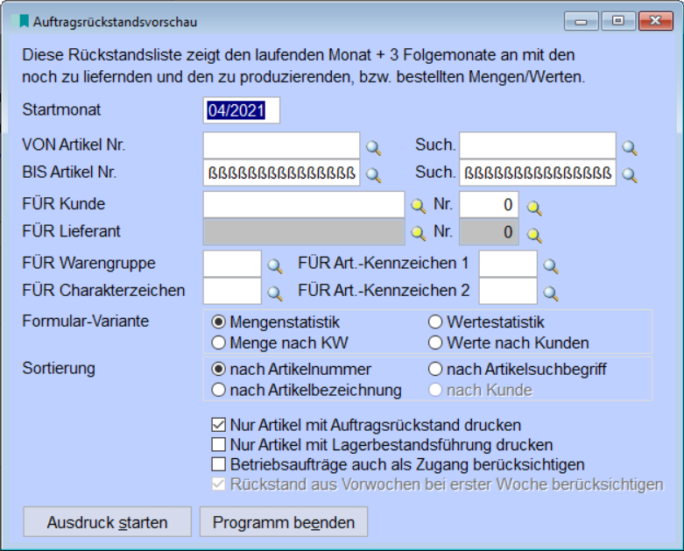Sort nach Artikelbezeichnung
This screenshot has width=684, height=551.
point(307,390)
